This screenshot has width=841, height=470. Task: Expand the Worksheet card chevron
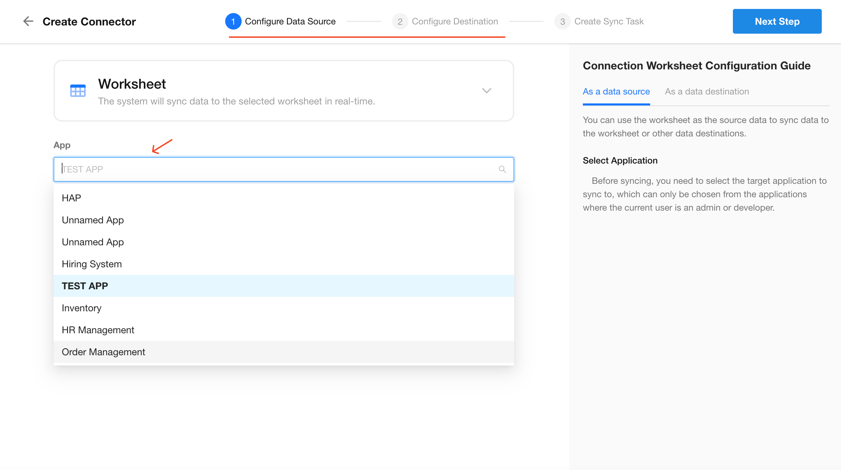click(x=486, y=91)
